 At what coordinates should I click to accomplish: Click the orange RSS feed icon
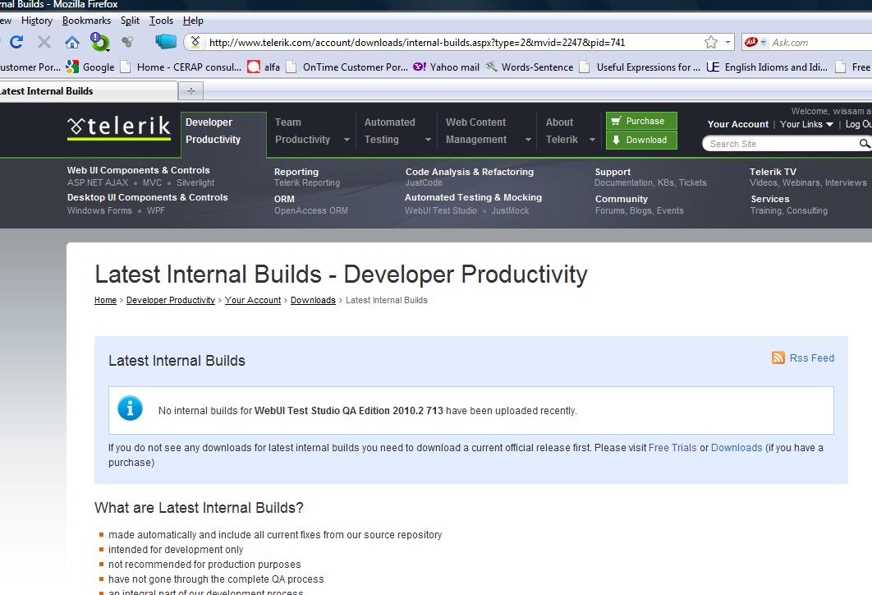(x=778, y=357)
